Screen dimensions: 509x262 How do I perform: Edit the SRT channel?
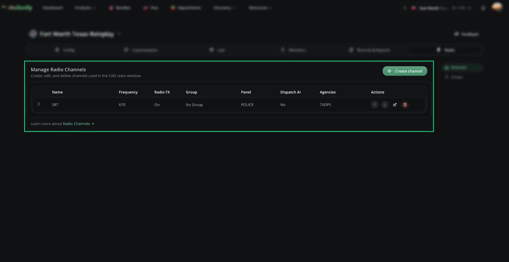[395, 105]
